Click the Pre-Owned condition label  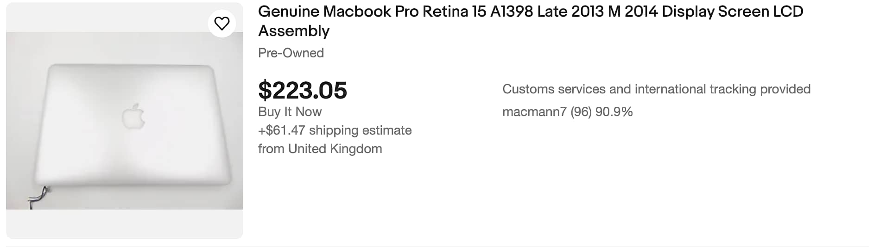pyautogui.click(x=291, y=53)
